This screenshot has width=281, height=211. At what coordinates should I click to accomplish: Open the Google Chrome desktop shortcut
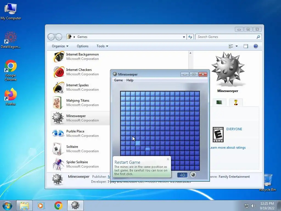coord(11,70)
